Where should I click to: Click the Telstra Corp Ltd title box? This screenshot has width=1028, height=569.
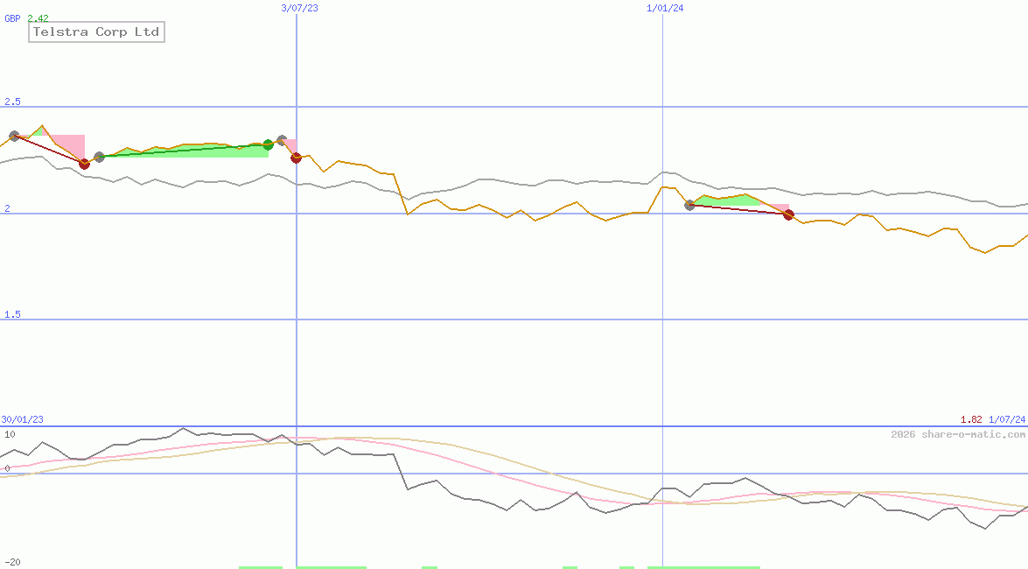pyautogui.click(x=96, y=32)
